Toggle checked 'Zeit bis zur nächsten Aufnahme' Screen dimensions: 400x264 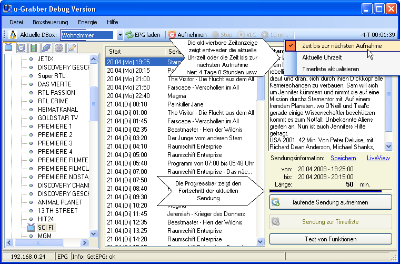coord(342,46)
